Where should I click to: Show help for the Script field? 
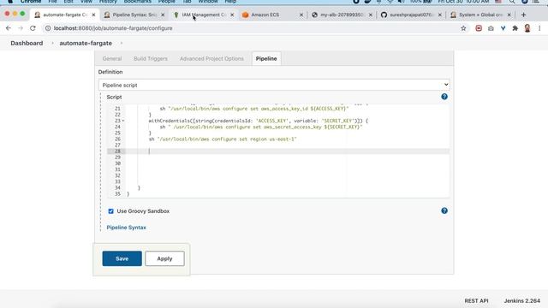pyautogui.click(x=444, y=97)
